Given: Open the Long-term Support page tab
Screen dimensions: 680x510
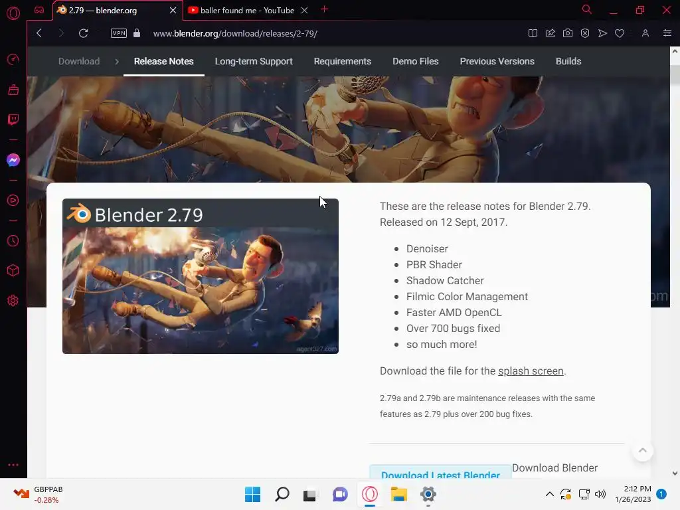Looking at the screenshot, I should click(x=254, y=62).
